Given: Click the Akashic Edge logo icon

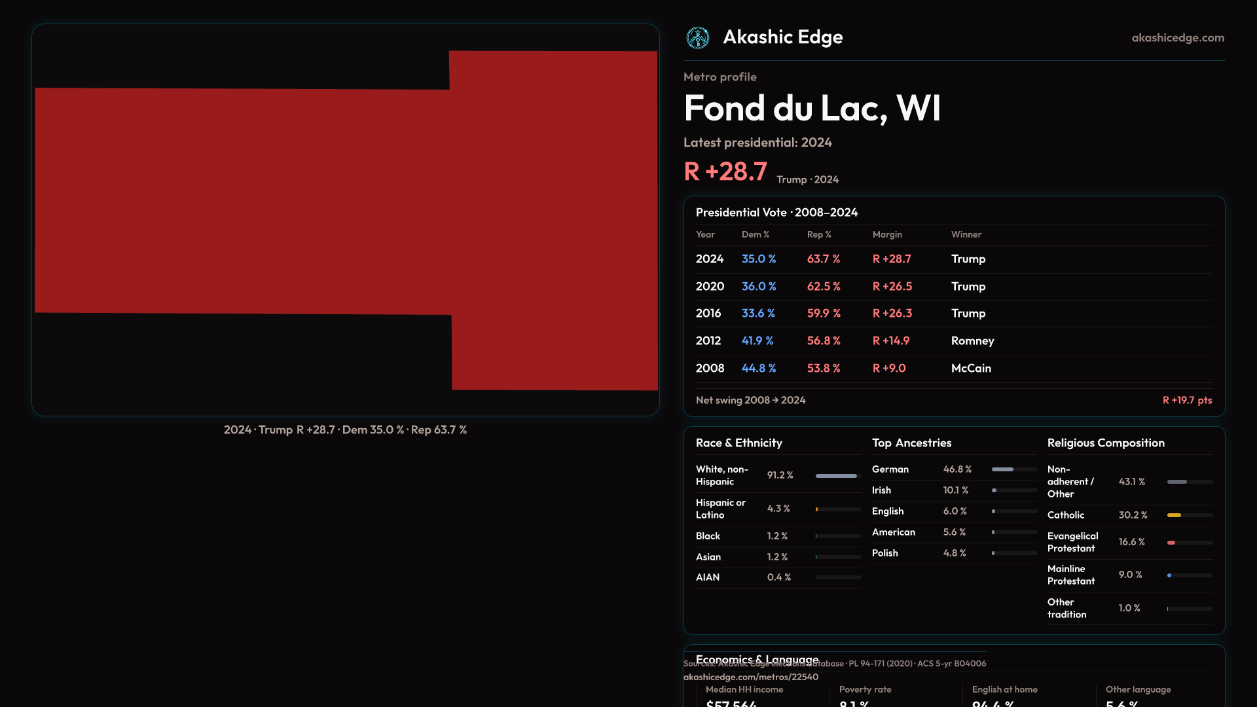Looking at the screenshot, I should click(697, 38).
